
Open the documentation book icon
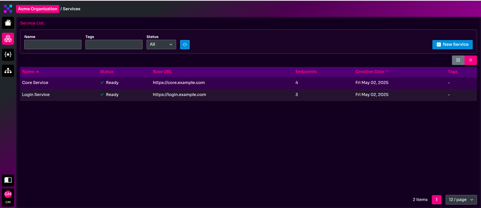[x=8, y=180]
